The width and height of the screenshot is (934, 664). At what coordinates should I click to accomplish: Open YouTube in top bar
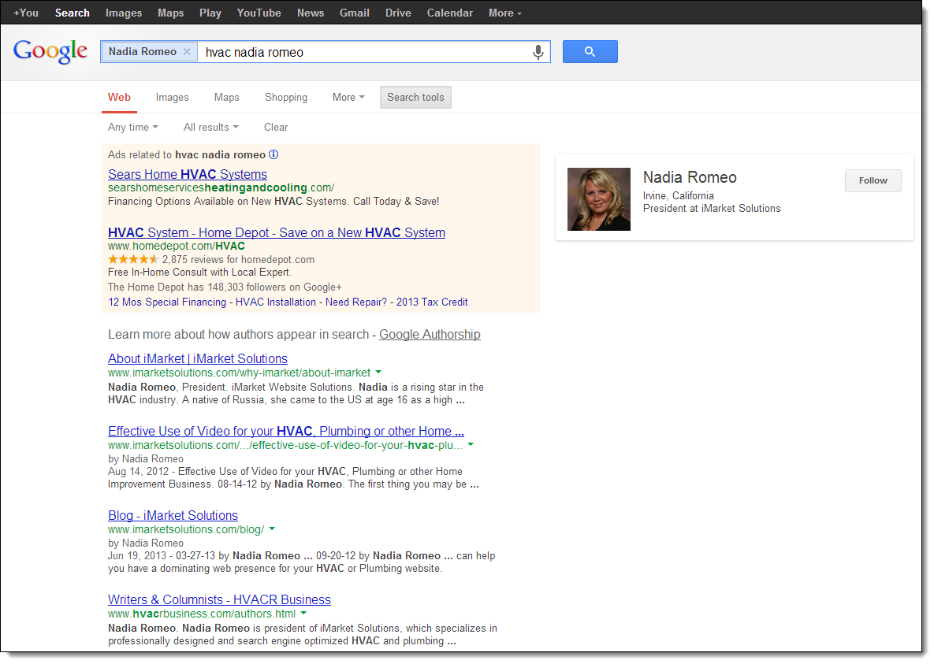(x=259, y=13)
